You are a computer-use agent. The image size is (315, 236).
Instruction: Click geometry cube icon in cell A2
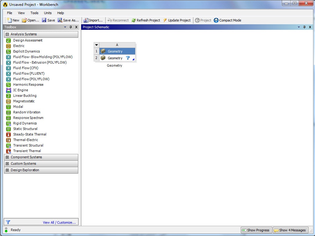(103, 58)
